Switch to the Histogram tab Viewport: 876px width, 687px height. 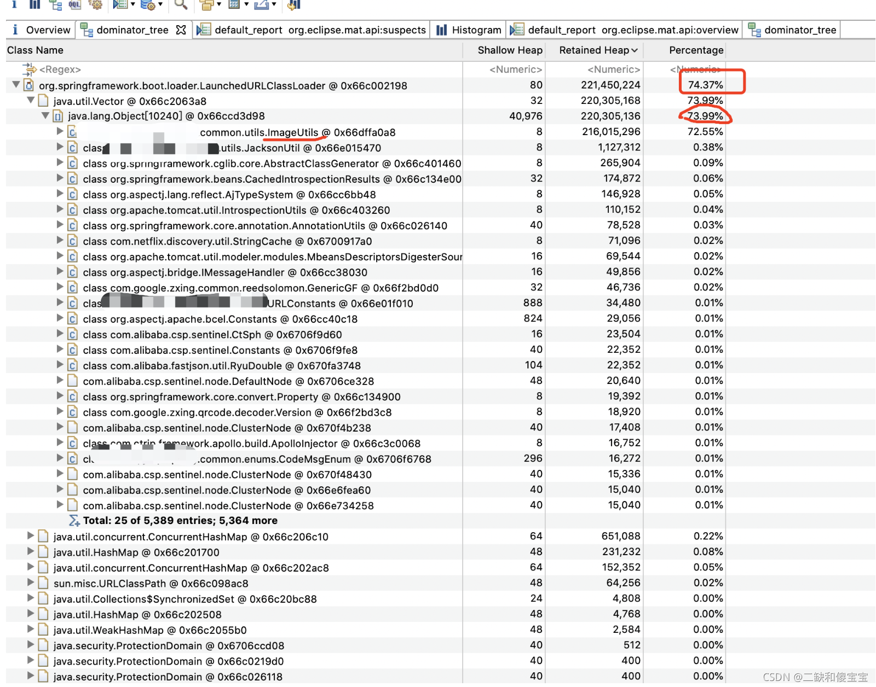pos(469,30)
